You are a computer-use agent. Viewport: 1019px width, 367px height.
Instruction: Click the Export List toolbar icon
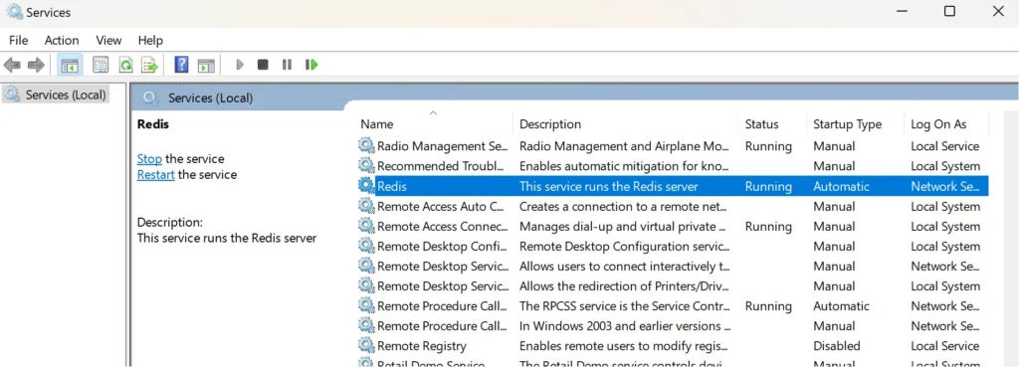click(x=150, y=65)
